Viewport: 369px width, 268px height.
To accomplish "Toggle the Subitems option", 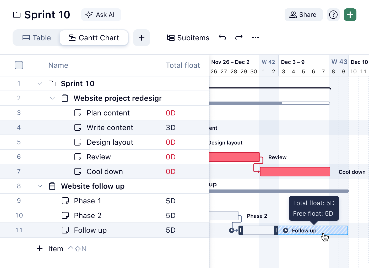I will point(188,38).
